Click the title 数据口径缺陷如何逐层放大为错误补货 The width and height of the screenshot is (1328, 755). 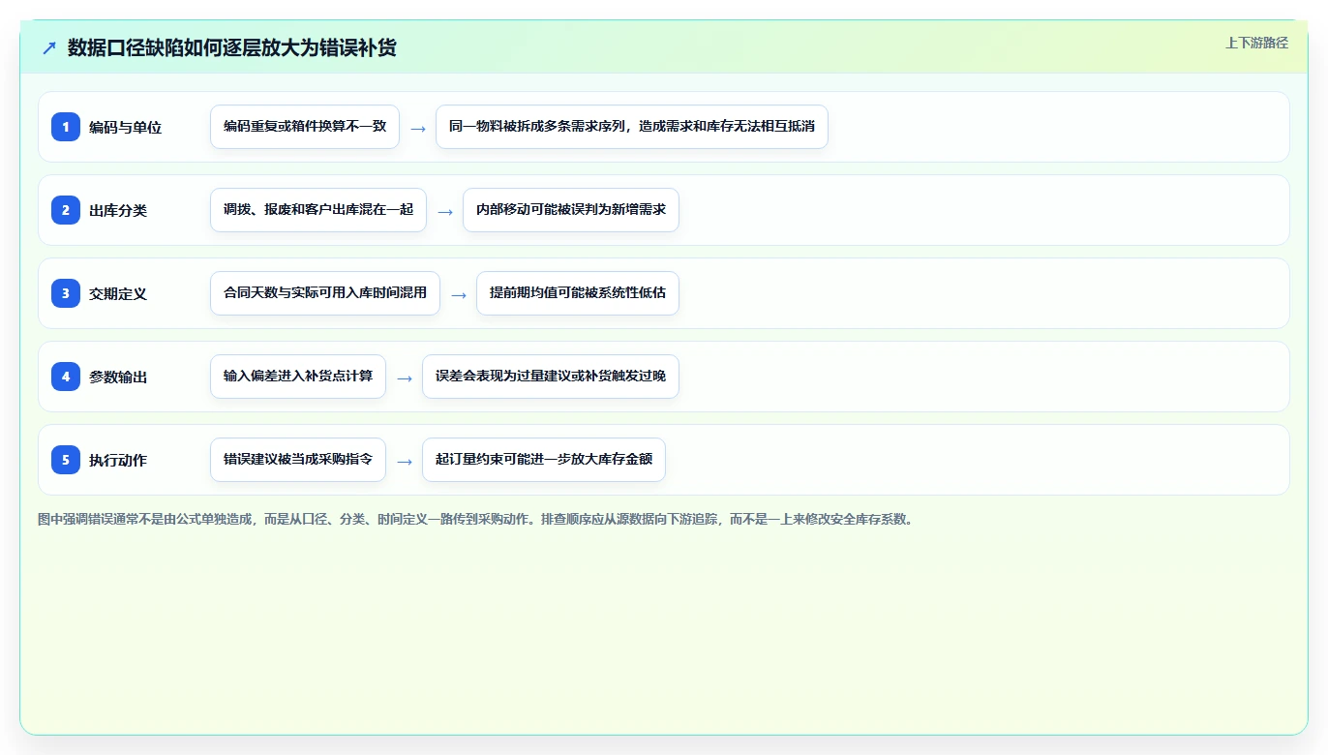click(232, 47)
